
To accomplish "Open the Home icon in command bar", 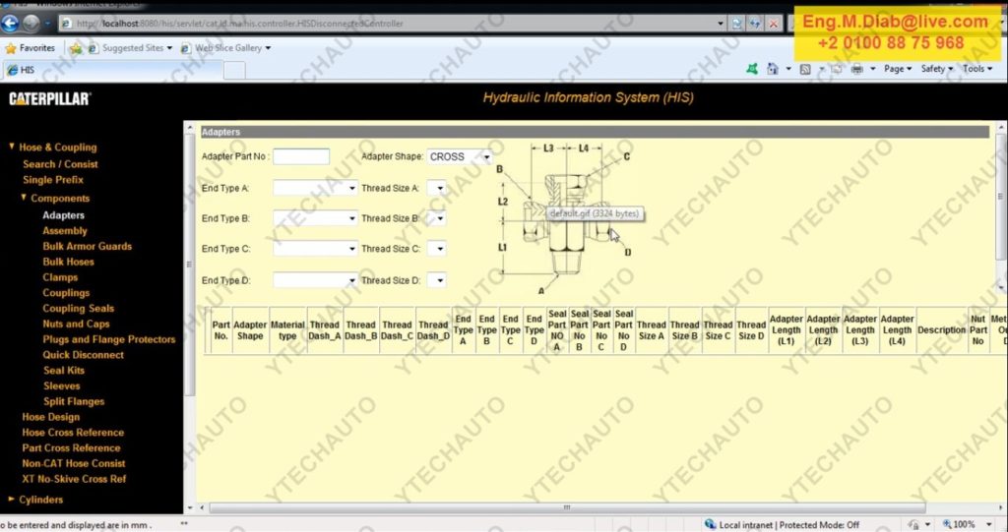I will 773,69.
